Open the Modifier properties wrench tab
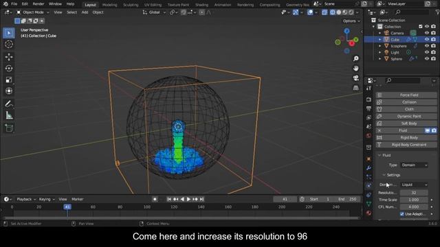The width and height of the screenshot is (440, 247). [368, 167]
